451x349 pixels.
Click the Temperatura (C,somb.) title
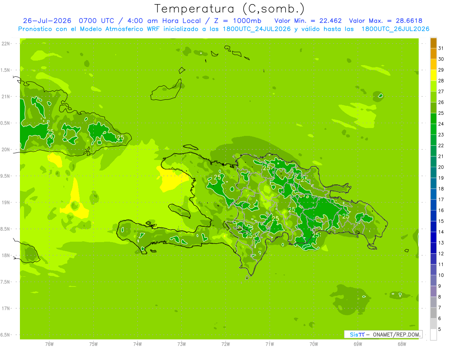pos(230,9)
